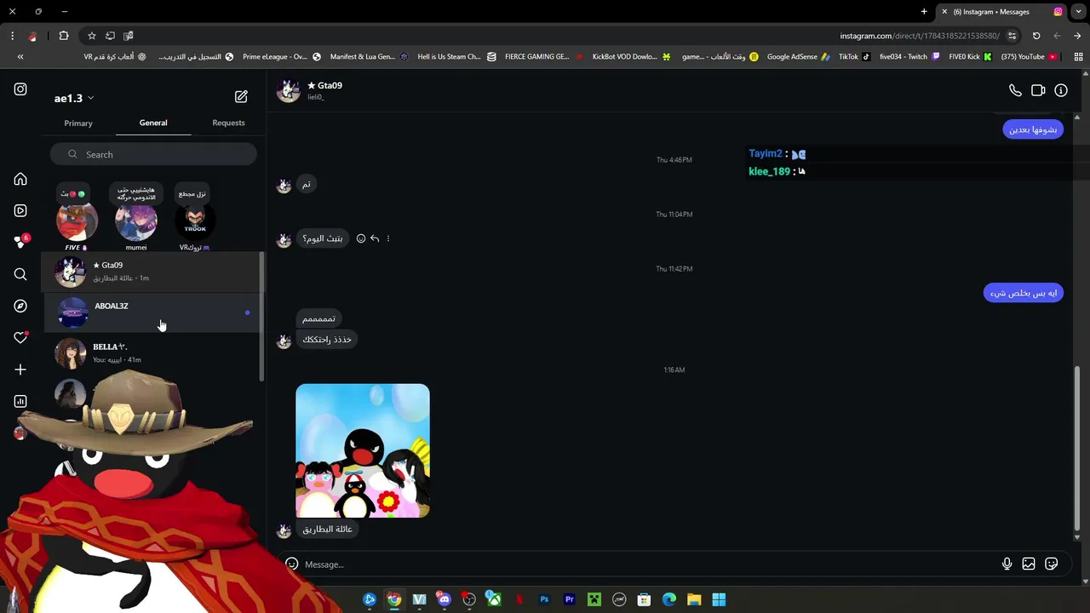Open Instagram Home from the sidebar
1090x613 pixels.
(20, 180)
